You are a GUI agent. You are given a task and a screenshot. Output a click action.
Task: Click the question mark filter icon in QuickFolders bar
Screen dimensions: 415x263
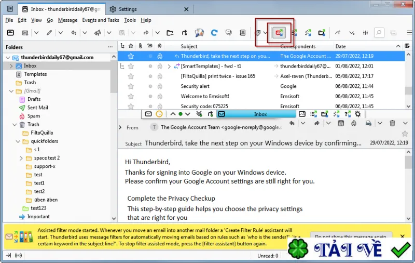pos(347,114)
